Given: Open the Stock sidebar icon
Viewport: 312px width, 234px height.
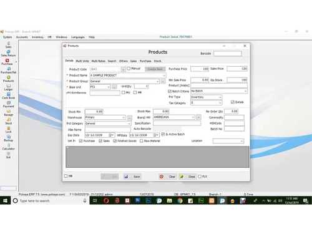Looking at the screenshot, I should [9, 122].
